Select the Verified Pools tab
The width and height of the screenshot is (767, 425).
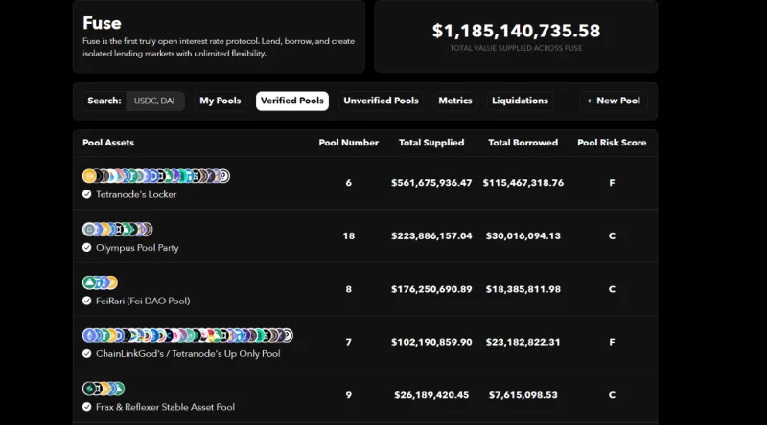[x=292, y=101]
